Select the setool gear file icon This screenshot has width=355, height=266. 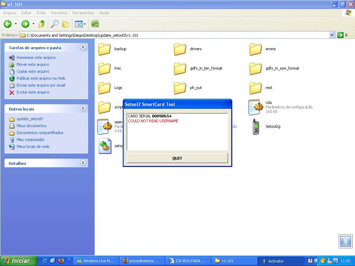[105, 146]
